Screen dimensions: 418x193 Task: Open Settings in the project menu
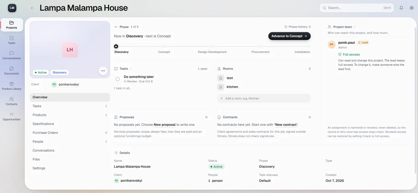coord(70,168)
